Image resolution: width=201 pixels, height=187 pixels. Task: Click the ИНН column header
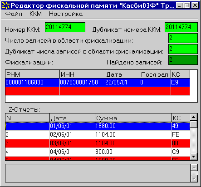tap(82, 74)
